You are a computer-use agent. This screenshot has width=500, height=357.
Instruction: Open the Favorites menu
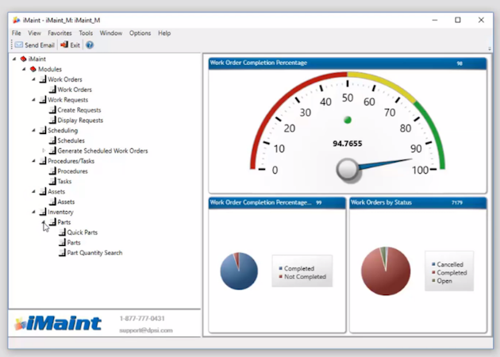pos(60,33)
